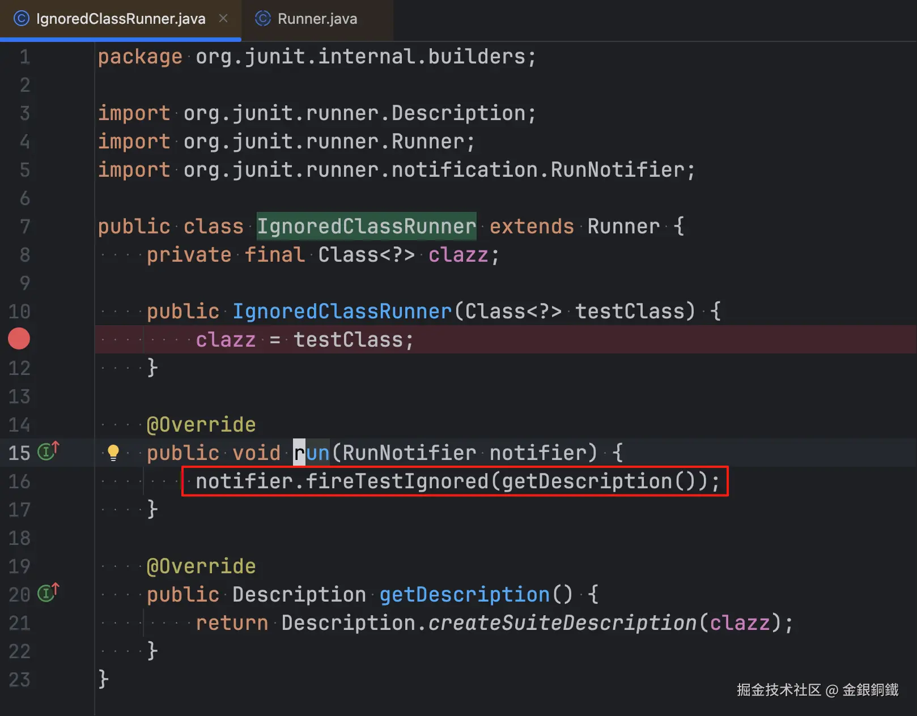Click the 'final' keyword on line 8
917x716 pixels.
tap(275, 255)
